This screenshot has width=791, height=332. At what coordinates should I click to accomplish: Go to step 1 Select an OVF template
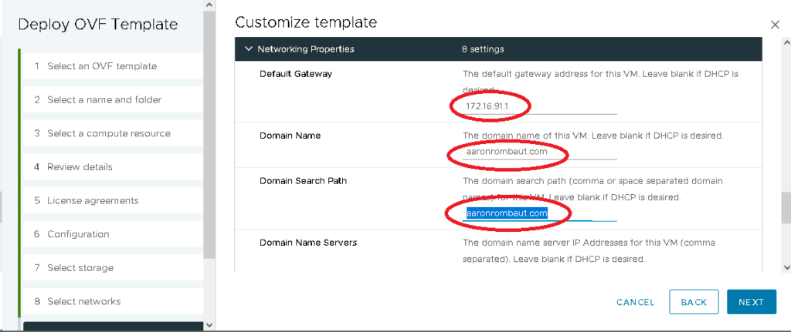(101, 66)
